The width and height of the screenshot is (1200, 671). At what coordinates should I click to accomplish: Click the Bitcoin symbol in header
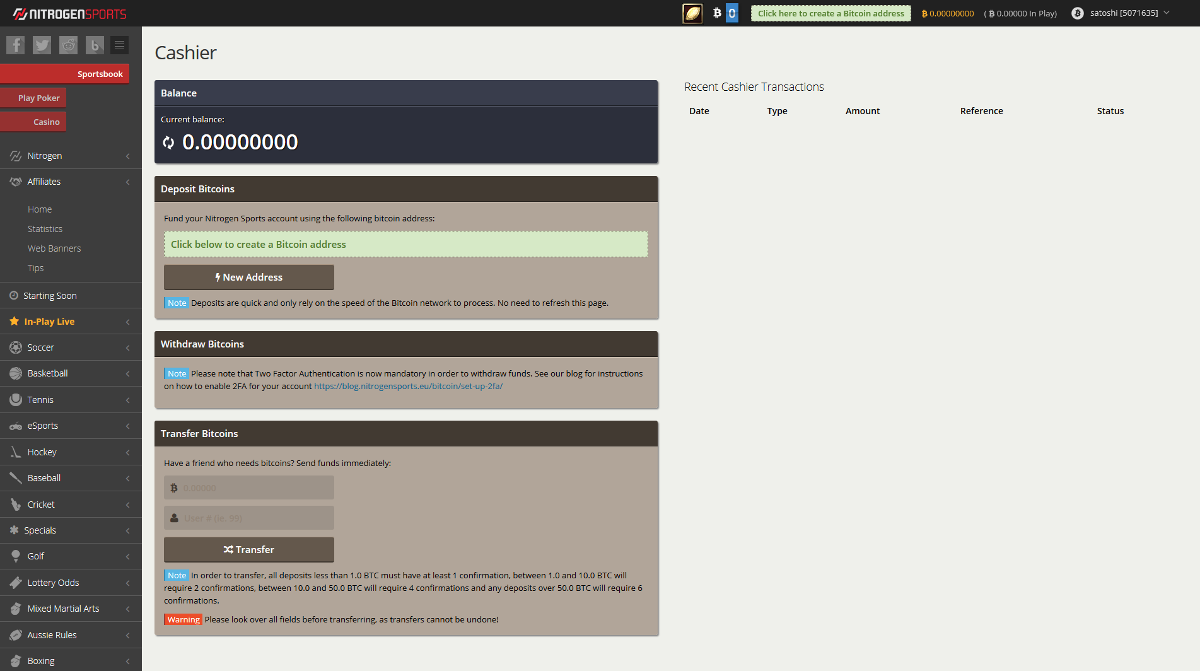[717, 13]
